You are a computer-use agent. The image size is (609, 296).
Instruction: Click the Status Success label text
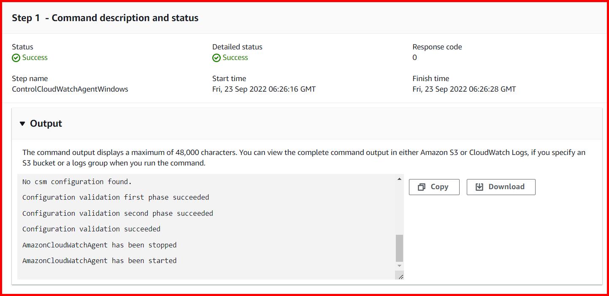[33, 57]
